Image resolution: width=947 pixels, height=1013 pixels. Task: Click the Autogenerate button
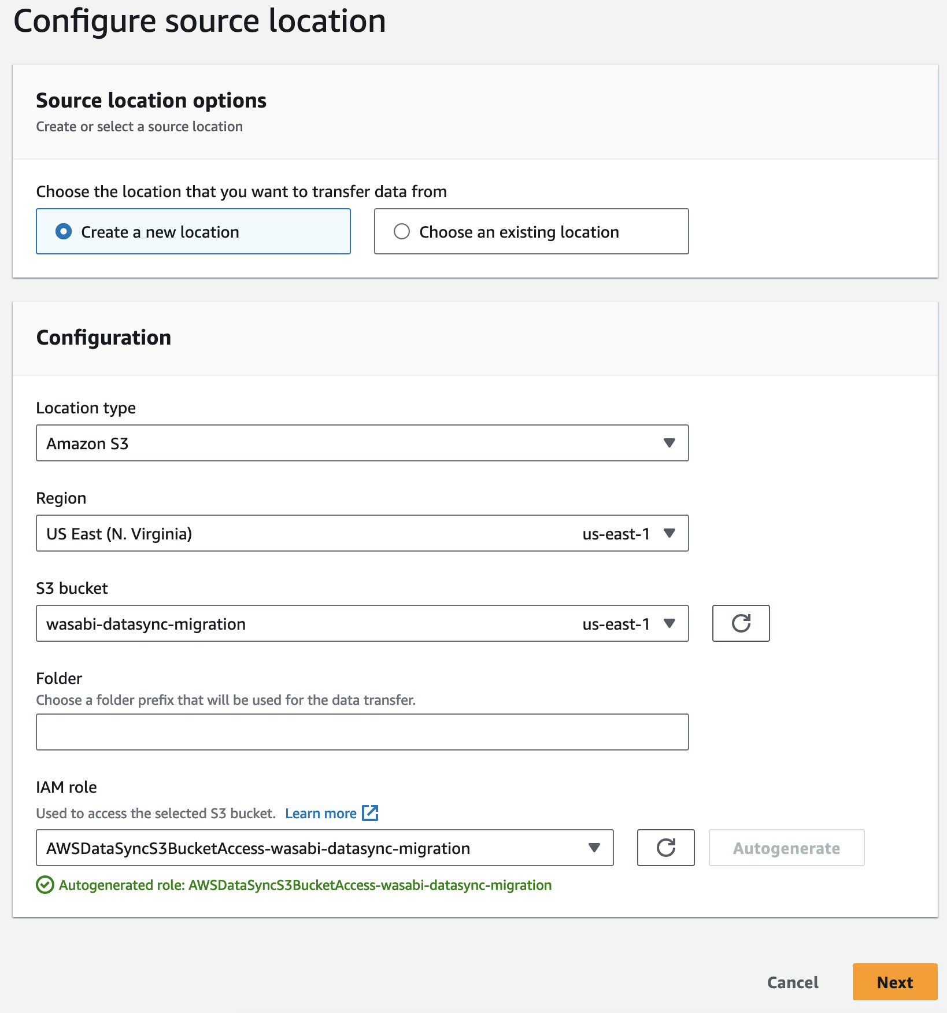click(786, 848)
